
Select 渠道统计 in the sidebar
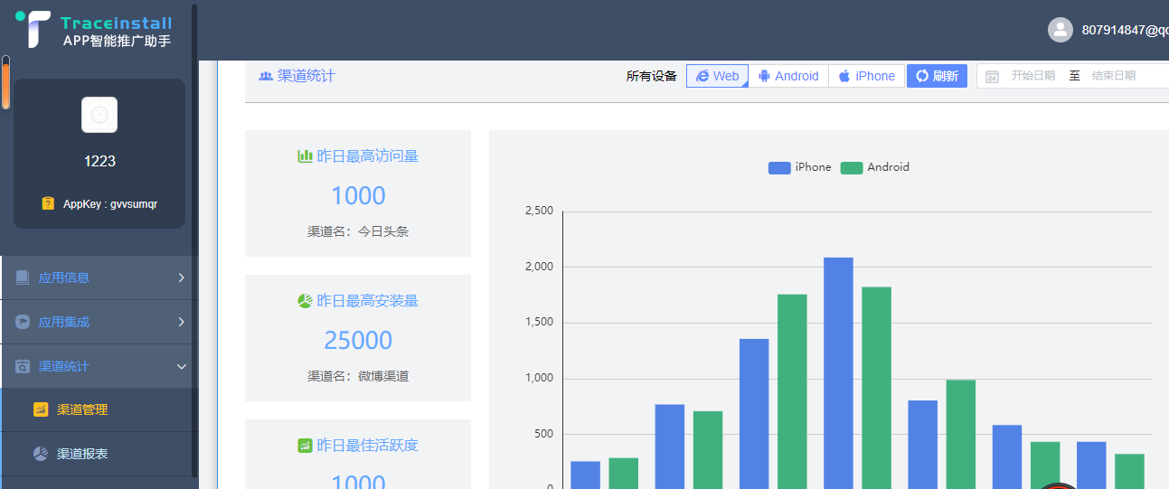pos(99,366)
